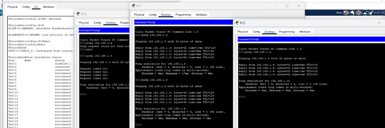This screenshot has height=128, width=385.
Task: Open the Config tab in PC1
Action: pos(153,15)
